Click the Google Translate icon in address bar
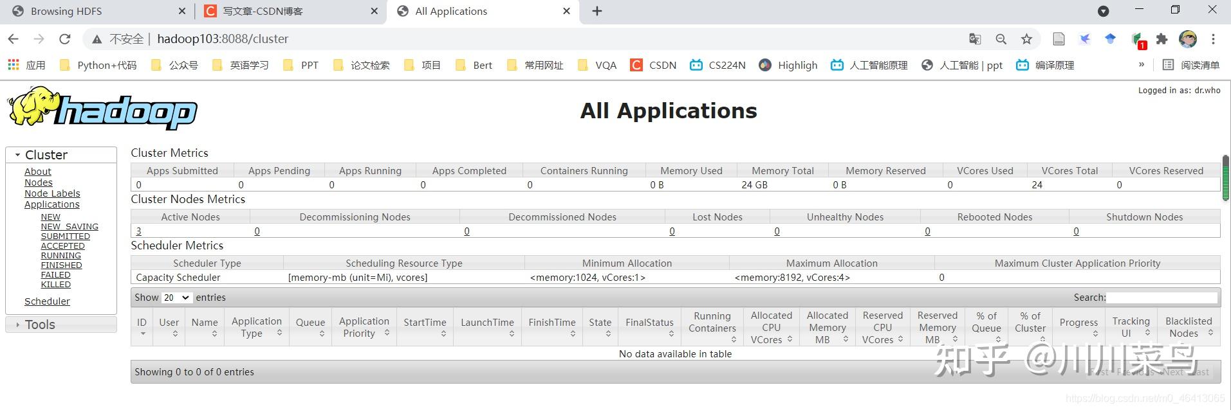Viewport: 1231px width, 410px height. click(x=975, y=39)
